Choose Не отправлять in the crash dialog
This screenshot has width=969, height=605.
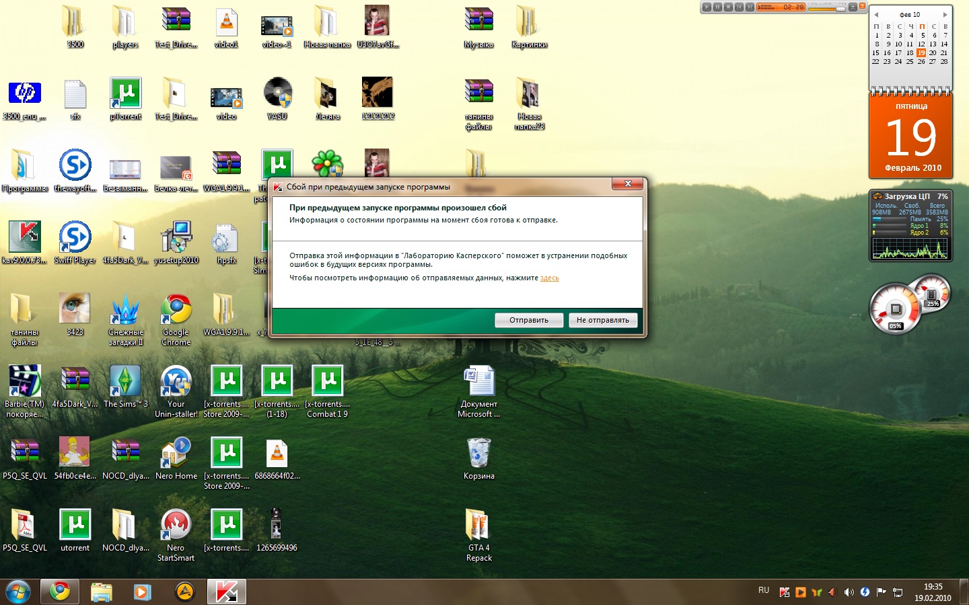(x=602, y=320)
